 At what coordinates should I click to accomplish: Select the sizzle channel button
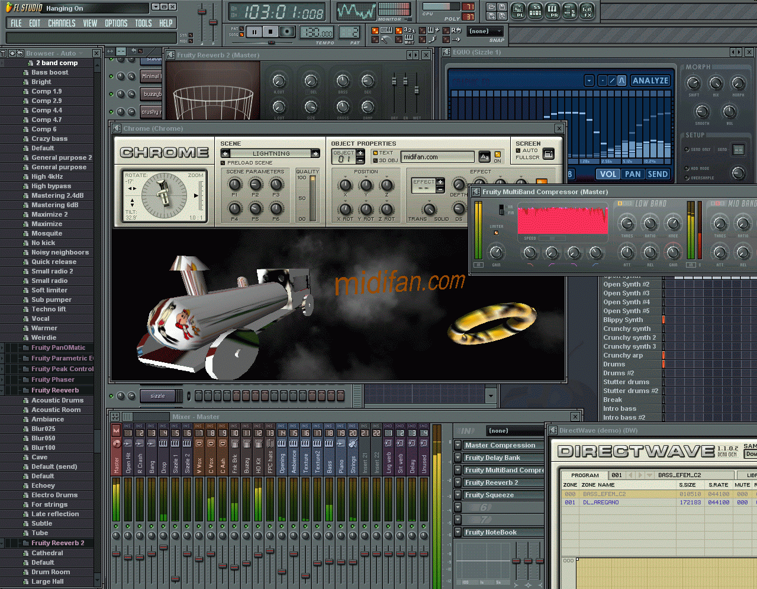point(157,396)
